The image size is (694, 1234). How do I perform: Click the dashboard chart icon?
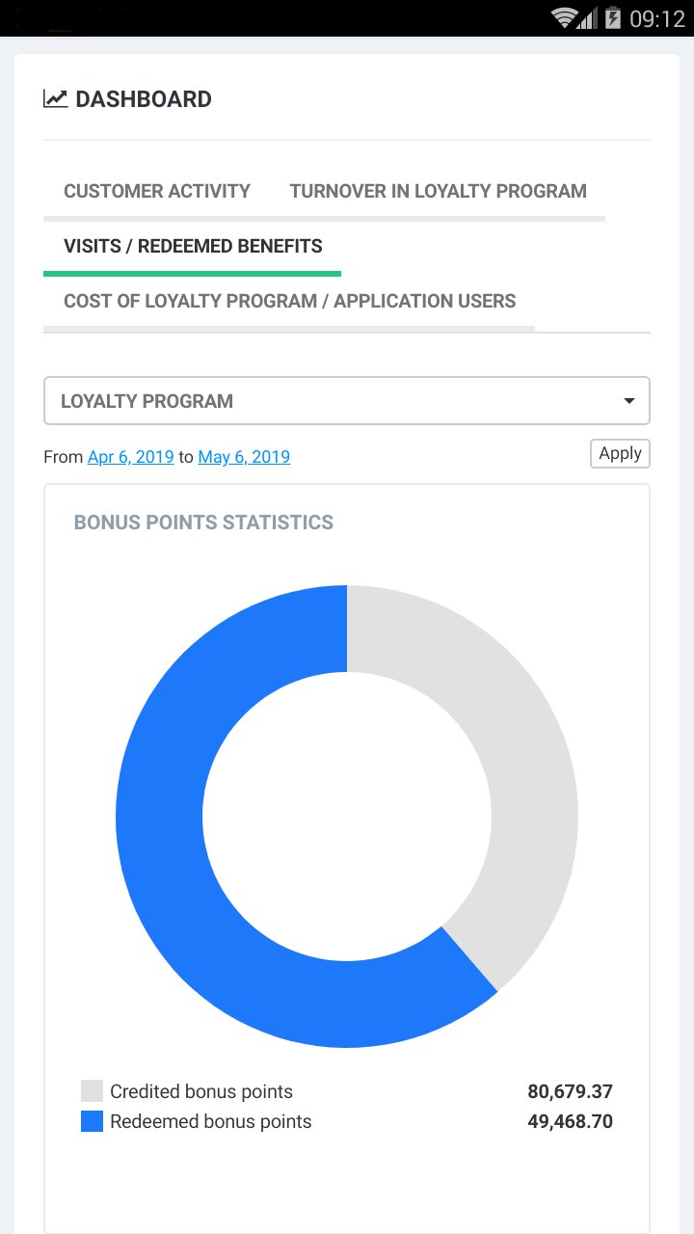(x=55, y=98)
